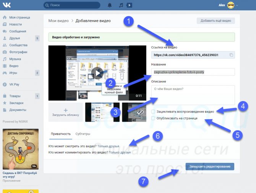Open Товары in sidebar

15,96
